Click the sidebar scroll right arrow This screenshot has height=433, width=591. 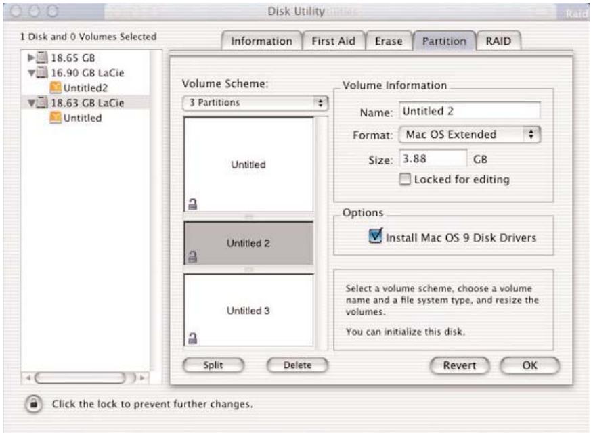click(x=142, y=378)
